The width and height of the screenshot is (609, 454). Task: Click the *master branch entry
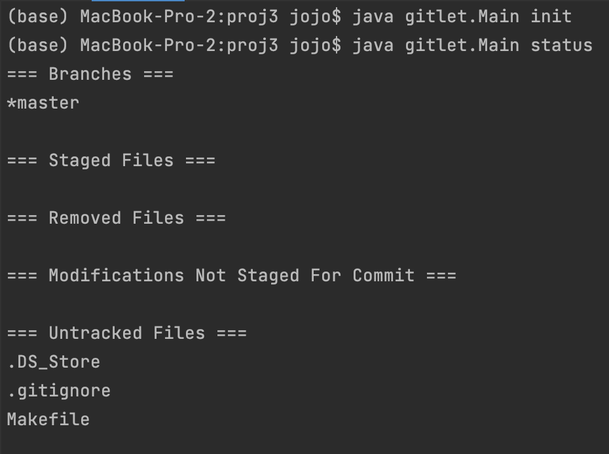click(43, 103)
